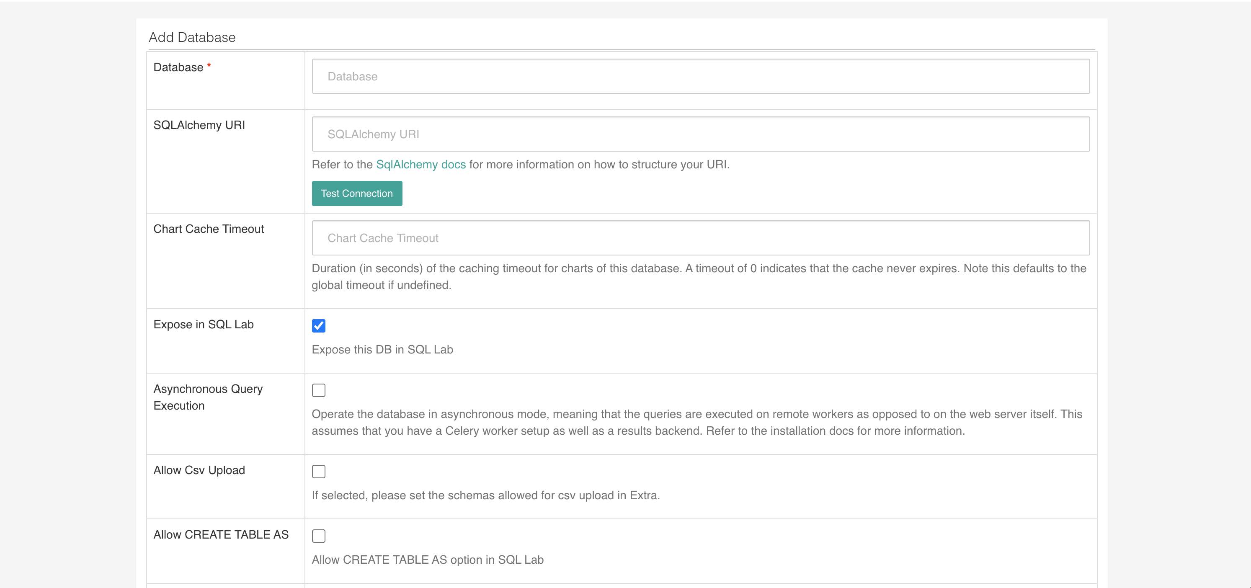This screenshot has width=1251, height=588.
Task: Click the Database field label
Action: pos(178,67)
